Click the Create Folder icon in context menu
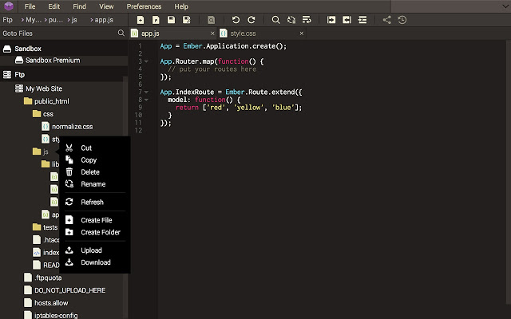This screenshot has height=319, width=511. [69, 232]
